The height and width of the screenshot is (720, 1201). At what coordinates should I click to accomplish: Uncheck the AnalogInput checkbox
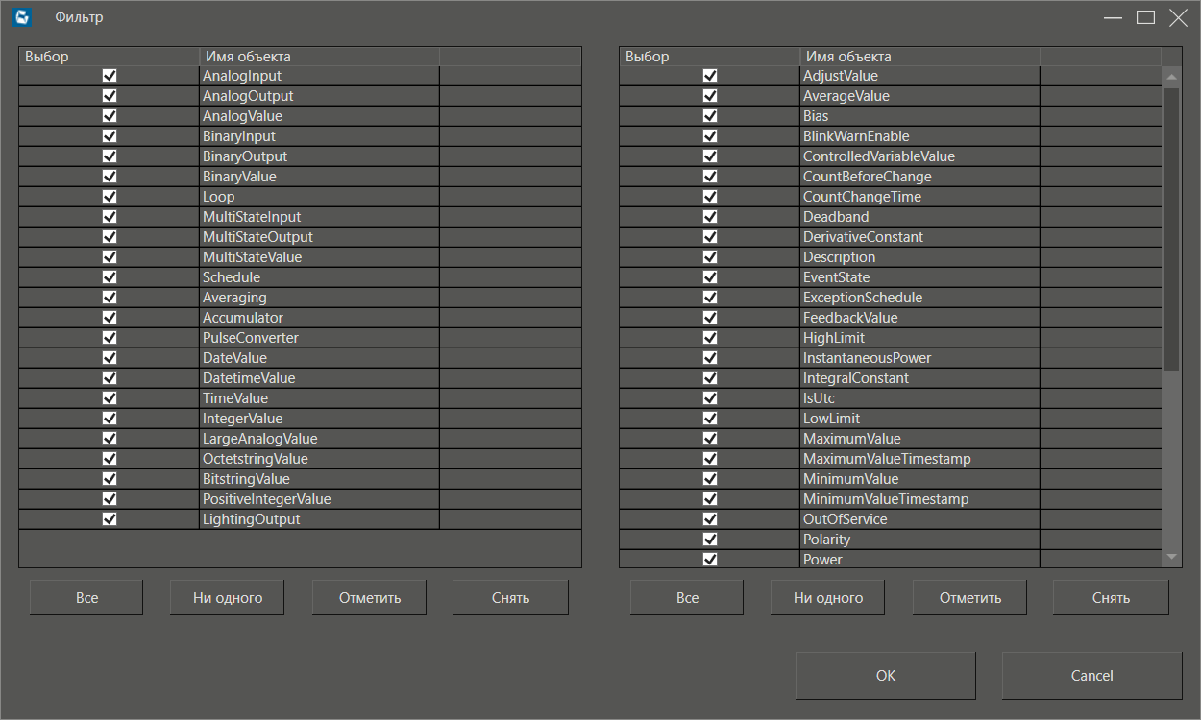point(110,76)
